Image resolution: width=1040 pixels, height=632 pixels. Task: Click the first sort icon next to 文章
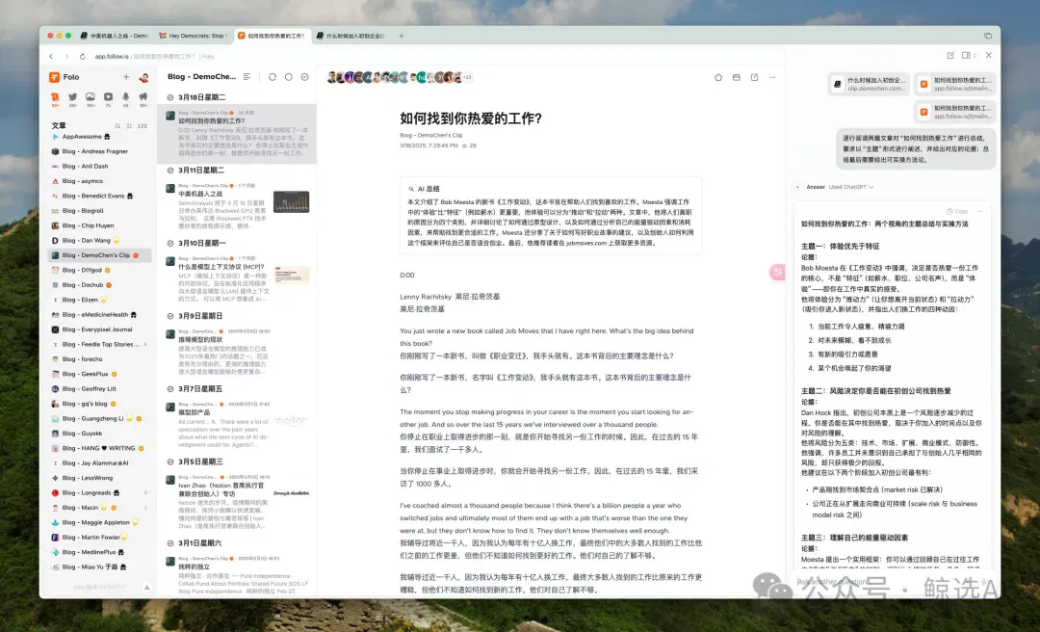(x=117, y=125)
